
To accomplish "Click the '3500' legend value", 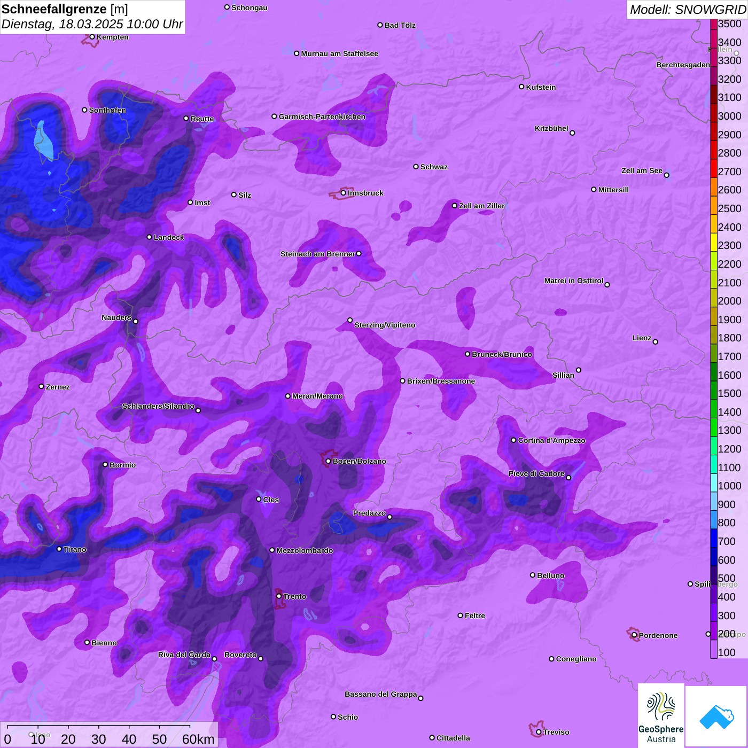I will [729, 24].
